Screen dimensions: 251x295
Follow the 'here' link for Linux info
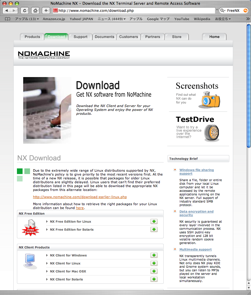pyautogui.click(x=80, y=208)
